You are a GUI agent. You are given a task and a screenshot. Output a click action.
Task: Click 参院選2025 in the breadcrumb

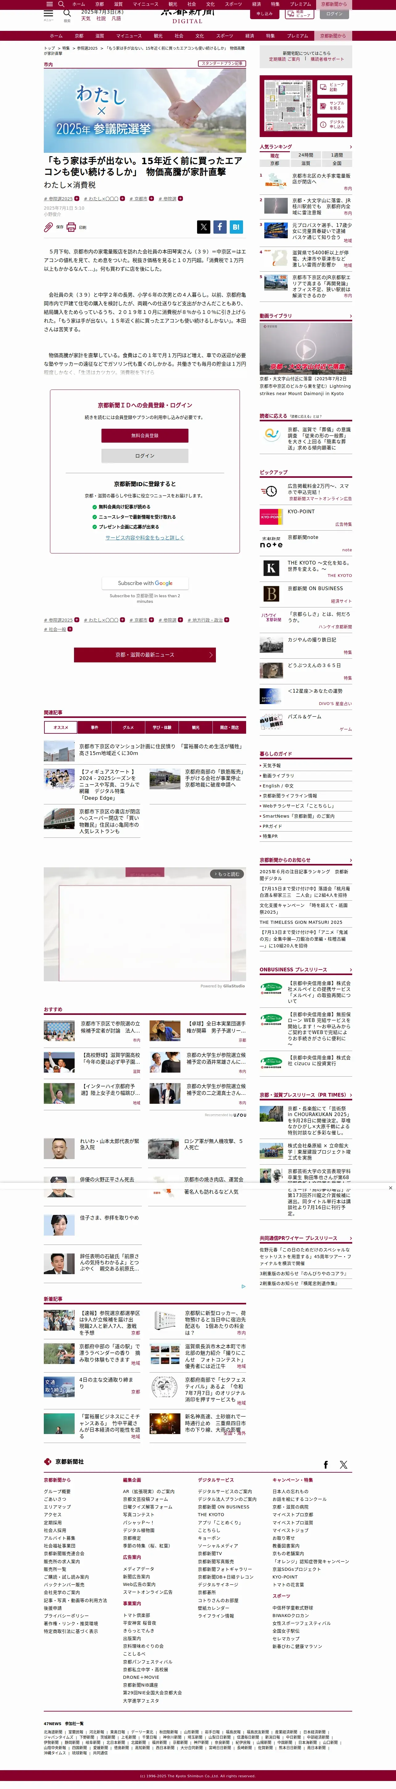(x=87, y=49)
